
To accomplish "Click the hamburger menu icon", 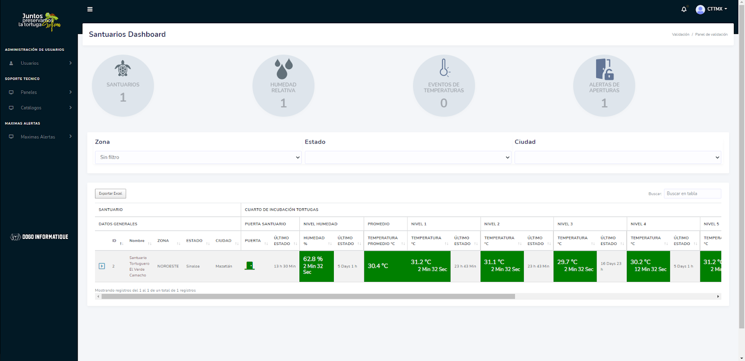I will coord(90,9).
